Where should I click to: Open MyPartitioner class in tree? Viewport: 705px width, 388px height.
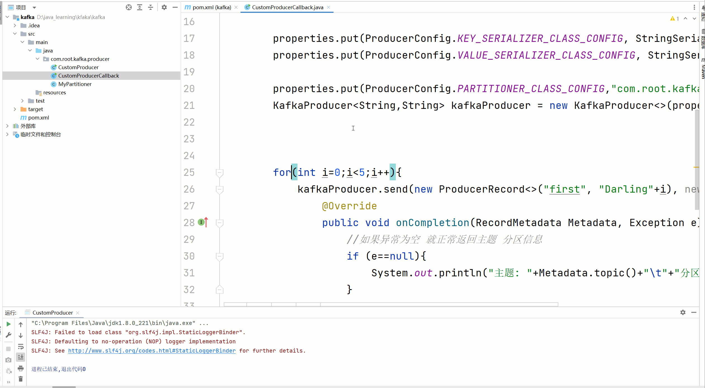75,84
